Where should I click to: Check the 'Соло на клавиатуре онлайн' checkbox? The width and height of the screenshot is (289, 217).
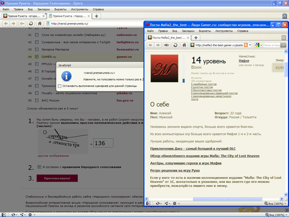click(37, 35)
